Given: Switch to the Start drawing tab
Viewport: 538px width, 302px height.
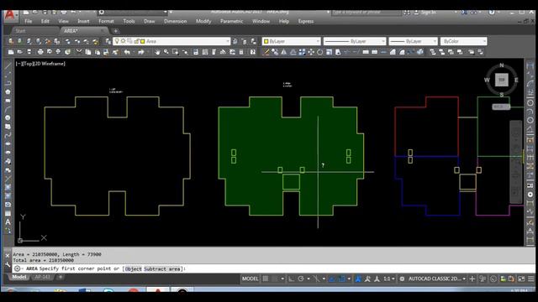Looking at the screenshot, I should click(x=20, y=31).
